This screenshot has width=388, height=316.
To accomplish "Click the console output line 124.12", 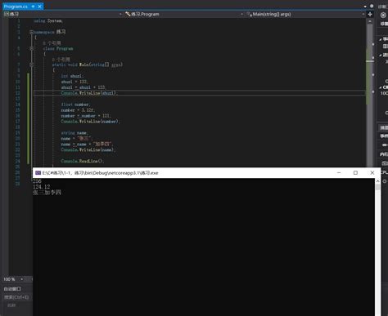I will pyautogui.click(x=42, y=187).
